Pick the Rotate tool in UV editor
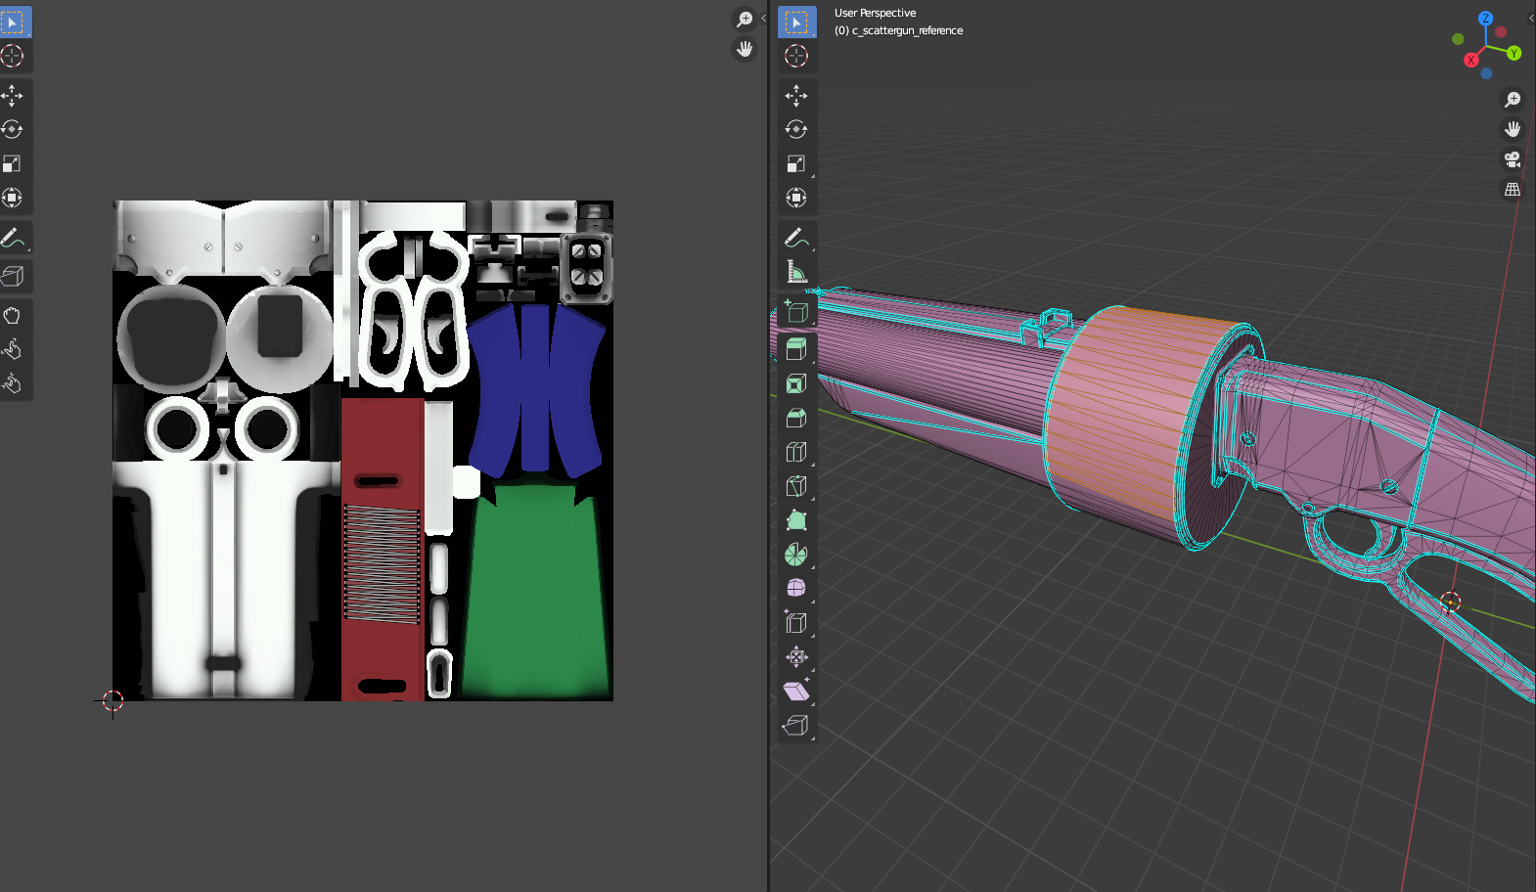This screenshot has width=1536, height=892. [x=14, y=129]
